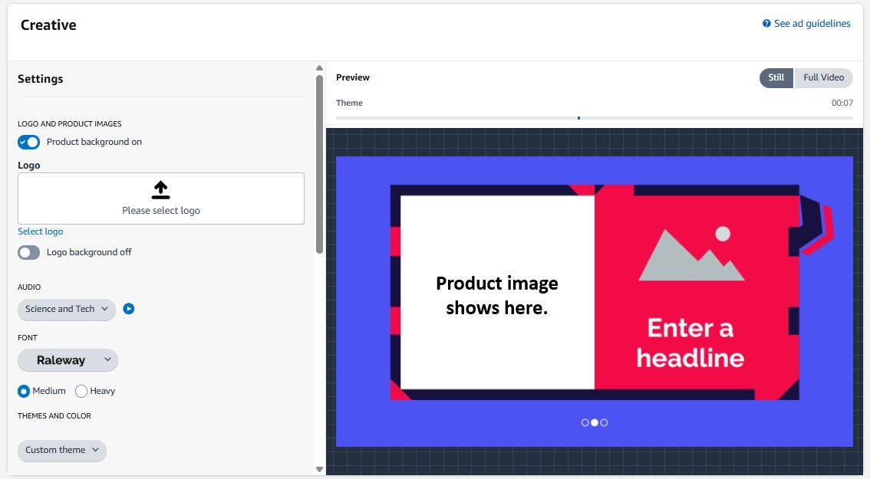Open the Raleway font dropdown
This screenshot has height=479, width=870.
pyautogui.click(x=68, y=359)
